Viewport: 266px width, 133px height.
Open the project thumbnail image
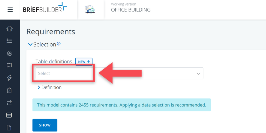pyautogui.click(x=90, y=10)
